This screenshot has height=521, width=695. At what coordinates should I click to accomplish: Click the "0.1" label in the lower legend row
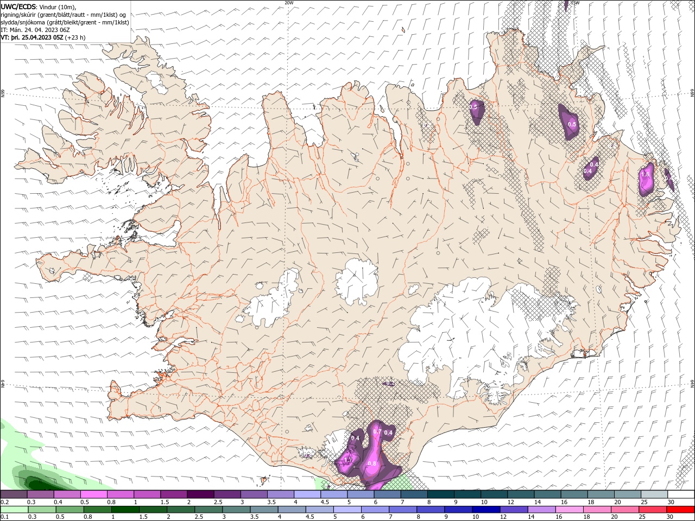point(4,517)
